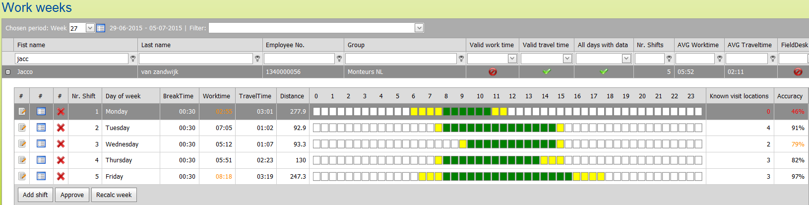Image resolution: width=809 pixels, height=205 pixels.
Task: Open the week number dropdown
Action: coord(90,28)
